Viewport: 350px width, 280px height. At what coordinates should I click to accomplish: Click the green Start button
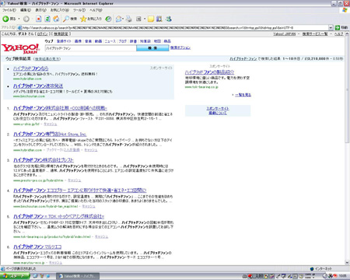pyautogui.click(x=15, y=276)
